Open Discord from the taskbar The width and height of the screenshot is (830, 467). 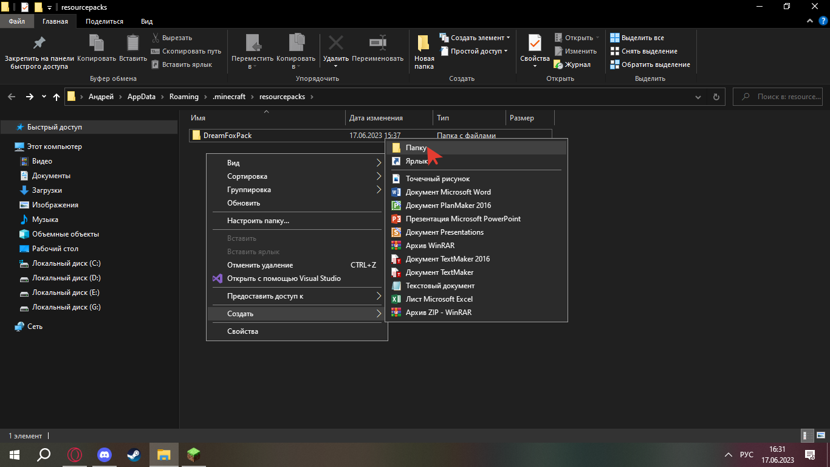tap(105, 454)
